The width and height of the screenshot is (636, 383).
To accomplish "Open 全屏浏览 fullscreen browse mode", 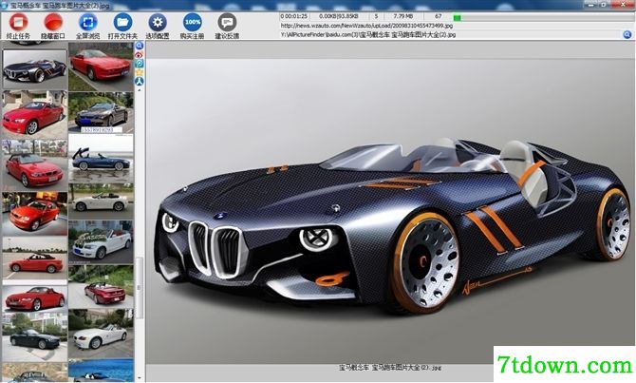I will (87, 22).
